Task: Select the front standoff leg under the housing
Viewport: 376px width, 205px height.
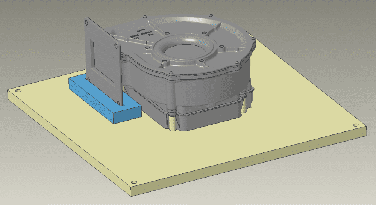Action: point(173,123)
